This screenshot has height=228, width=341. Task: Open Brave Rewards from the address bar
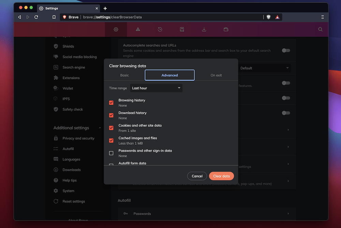click(277, 17)
